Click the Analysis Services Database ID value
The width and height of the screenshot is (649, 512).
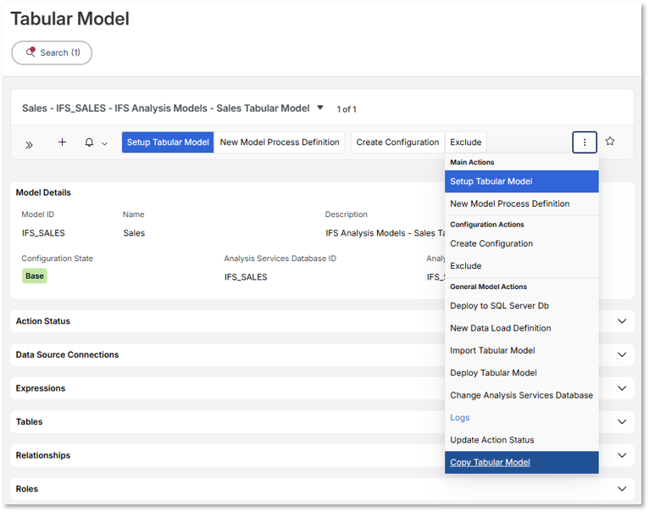tap(246, 277)
